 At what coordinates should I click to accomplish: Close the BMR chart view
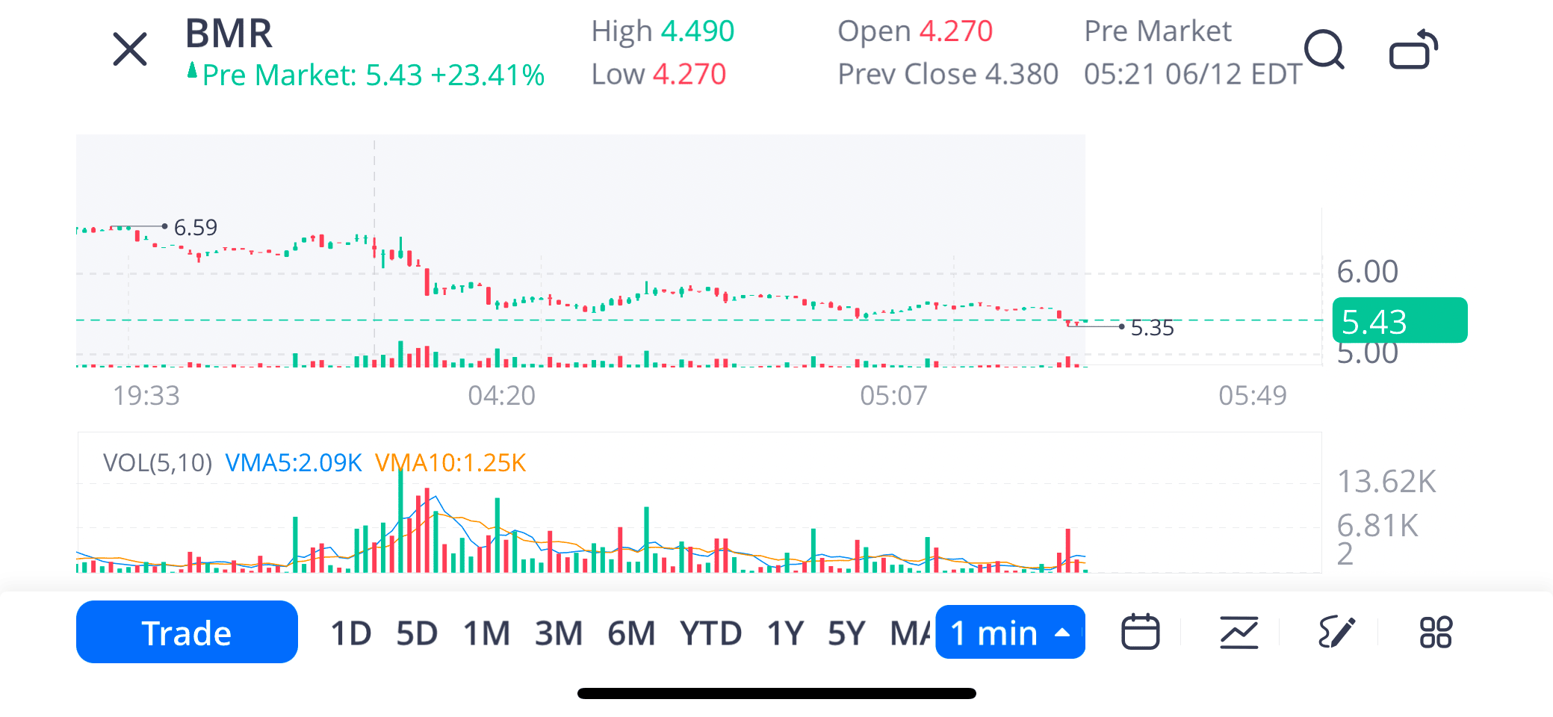click(130, 50)
